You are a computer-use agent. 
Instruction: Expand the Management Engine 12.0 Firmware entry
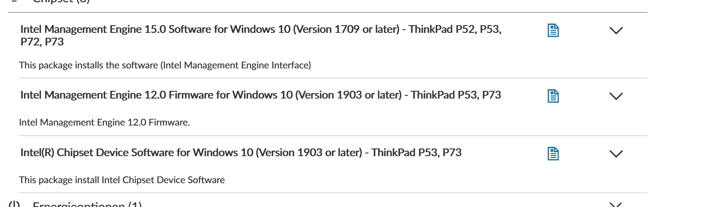pyautogui.click(x=616, y=96)
